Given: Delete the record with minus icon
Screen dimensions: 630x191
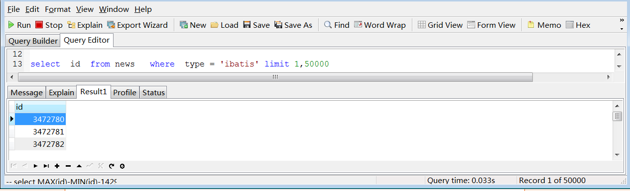Looking at the screenshot, I should (x=68, y=166).
